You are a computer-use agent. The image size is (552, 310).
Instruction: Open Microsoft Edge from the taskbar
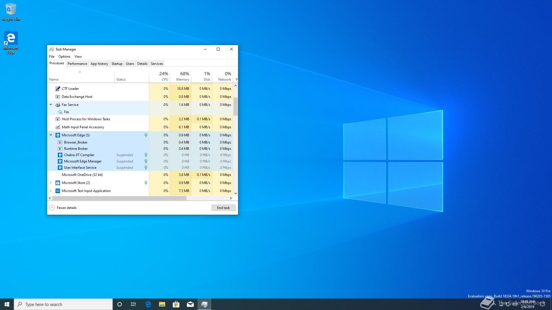tap(148, 304)
